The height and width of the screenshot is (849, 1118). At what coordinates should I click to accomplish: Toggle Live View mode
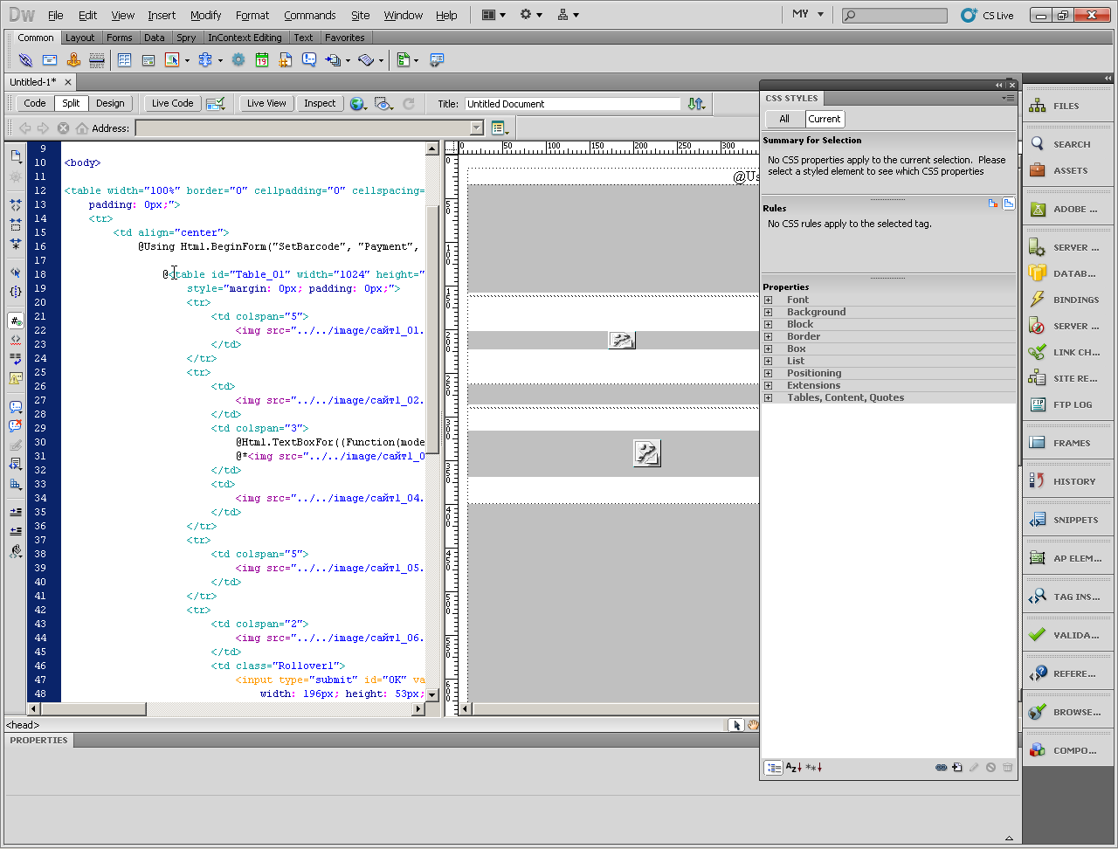(x=266, y=103)
